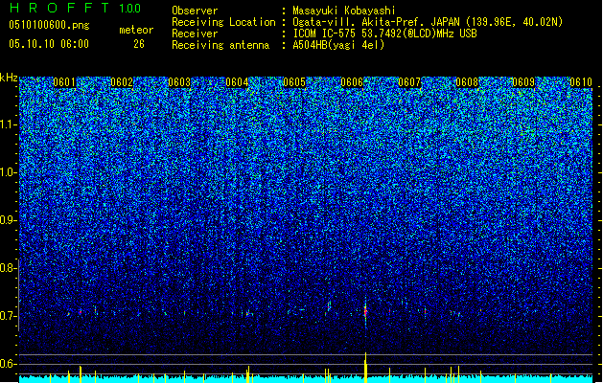Click the bright red meteor echo near 0606
The image size is (603, 383).
click(x=365, y=311)
